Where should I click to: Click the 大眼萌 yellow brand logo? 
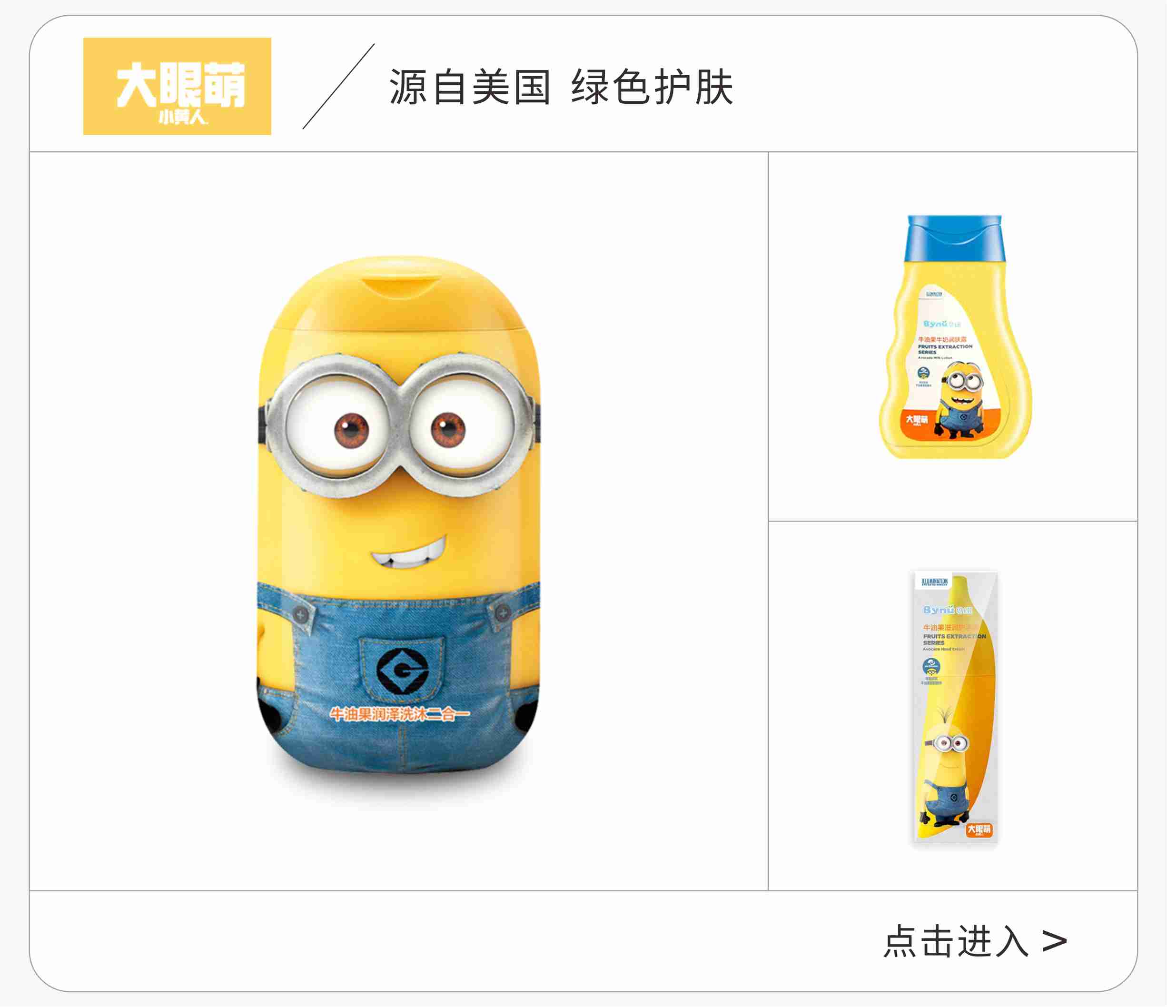[177, 86]
